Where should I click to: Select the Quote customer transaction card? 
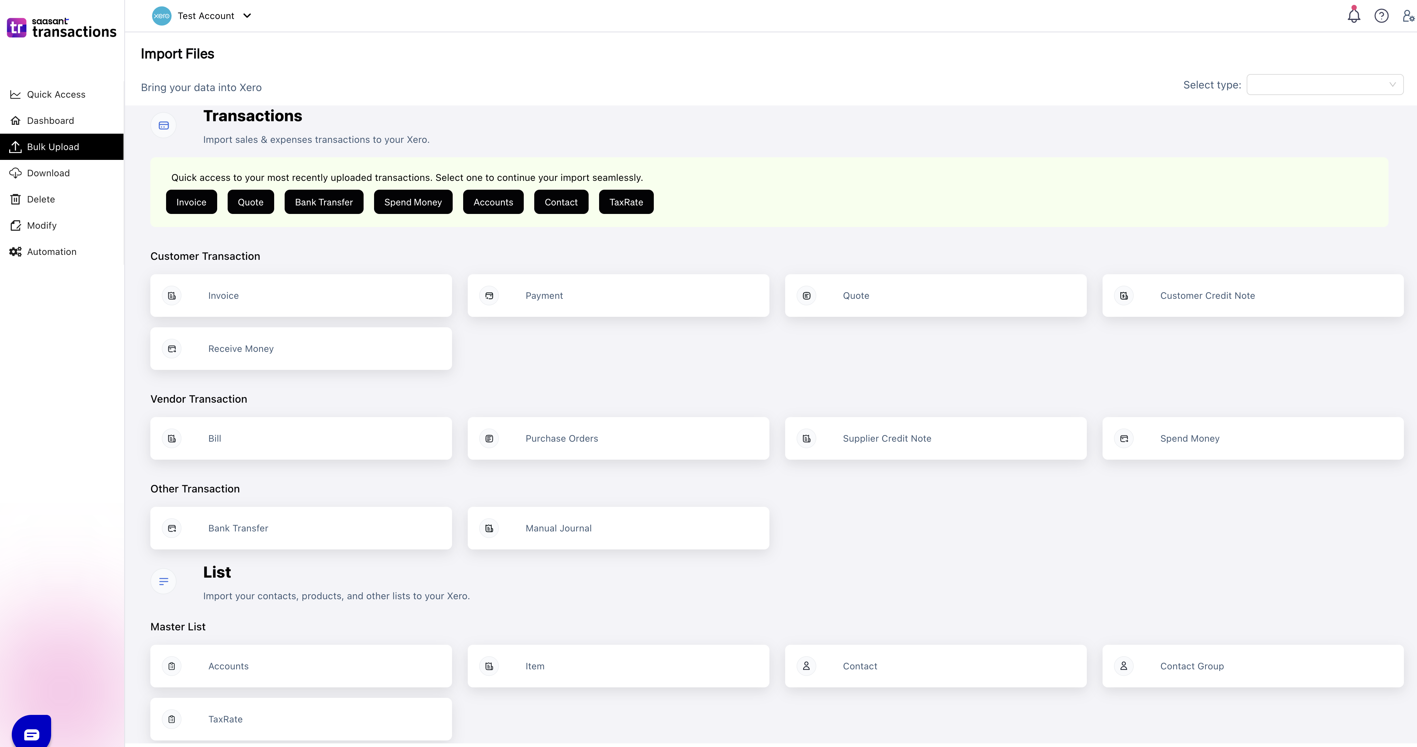(x=936, y=296)
